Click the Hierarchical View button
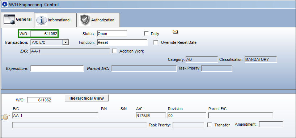Viewport: 296px width, 138px height. (86, 98)
